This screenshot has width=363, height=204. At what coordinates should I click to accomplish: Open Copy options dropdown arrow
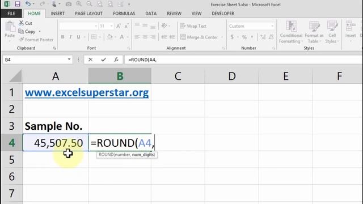(40, 32)
